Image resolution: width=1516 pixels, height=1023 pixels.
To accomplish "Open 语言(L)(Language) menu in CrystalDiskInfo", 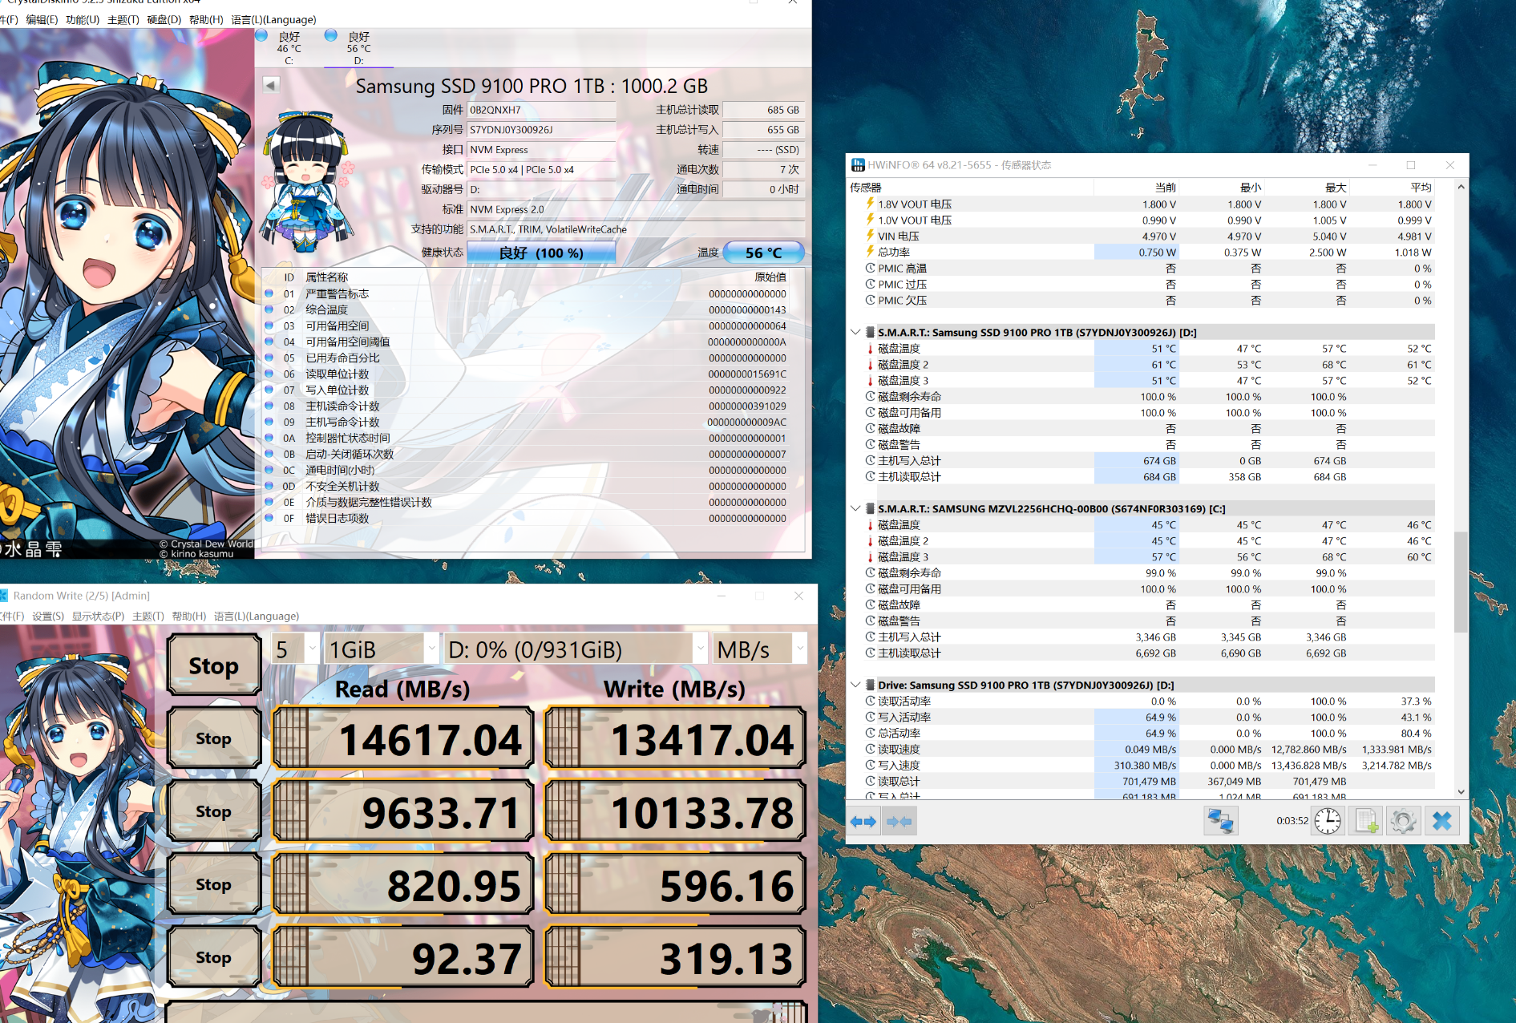I will coord(273,19).
